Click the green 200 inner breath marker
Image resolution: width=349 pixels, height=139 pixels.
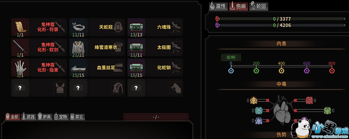pyautogui.click(x=256, y=71)
